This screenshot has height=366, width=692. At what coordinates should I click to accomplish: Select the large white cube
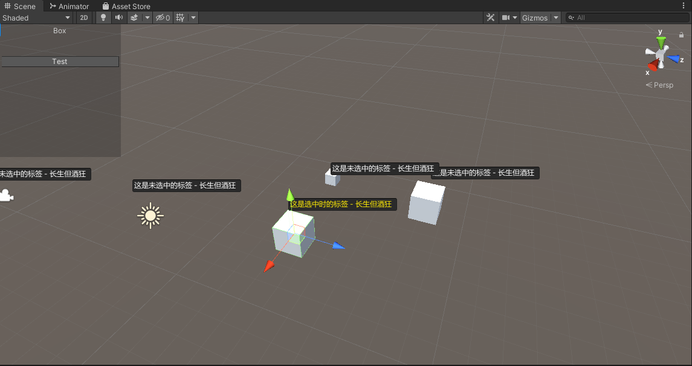(x=426, y=202)
